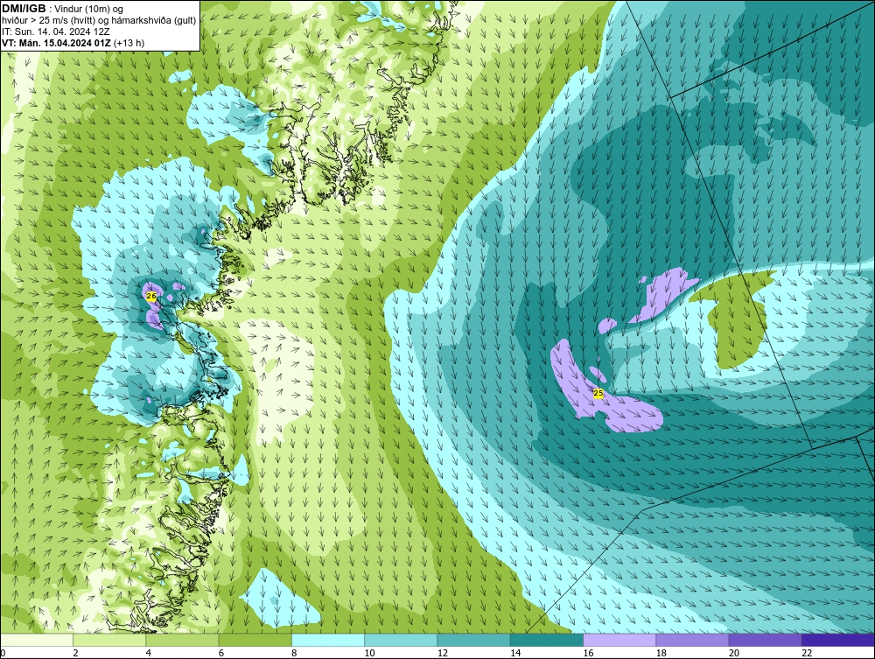Select the 20–22 m/s violet legend swatch
Viewport: 875px width, 659px height.
tap(765, 640)
